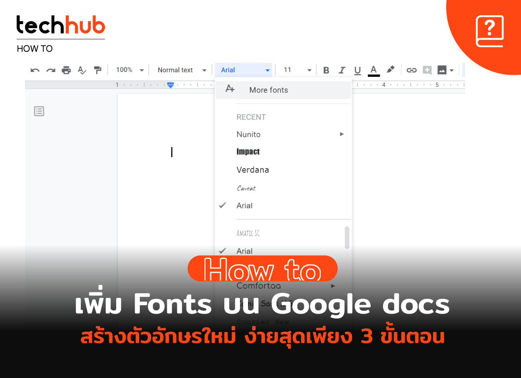Toggle Italic formatting

(342, 70)
